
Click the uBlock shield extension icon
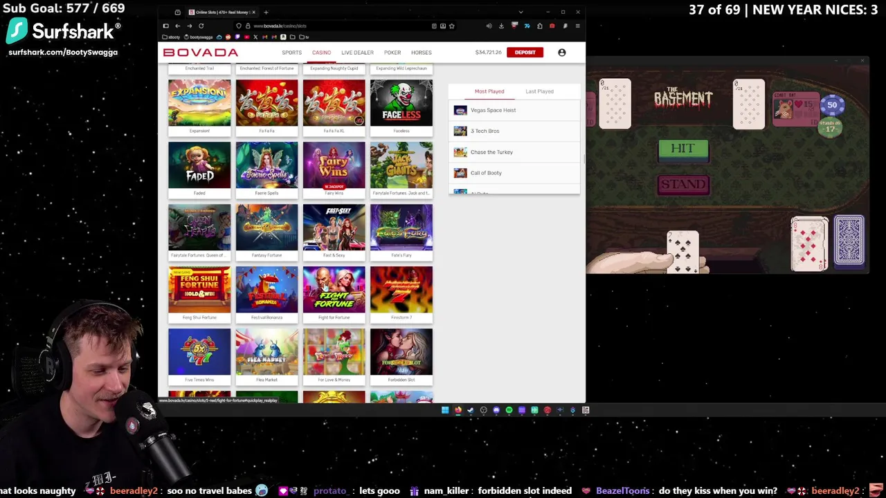point(514,26)
